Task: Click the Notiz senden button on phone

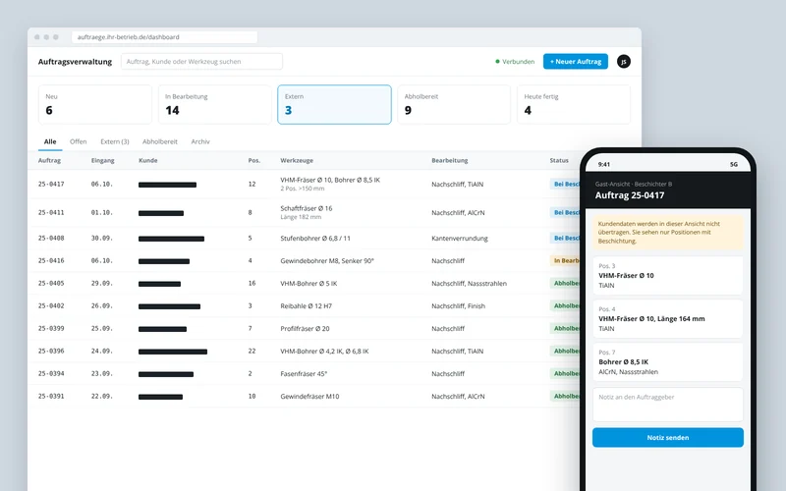Action: pyautogui.click(x=668, y=437)
